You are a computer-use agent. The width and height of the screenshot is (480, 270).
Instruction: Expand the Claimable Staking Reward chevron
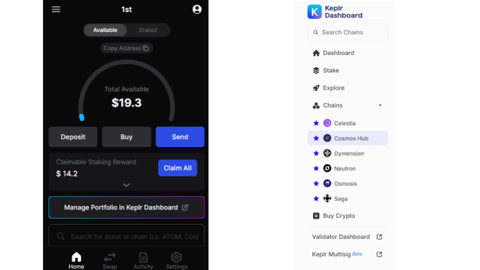[x=126, y=185]
